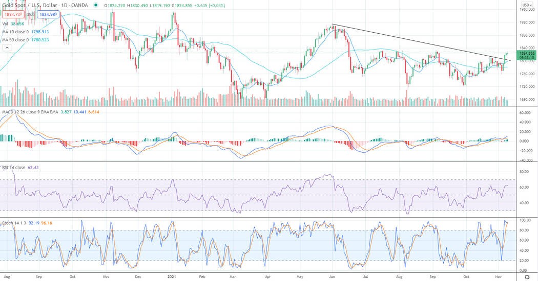This screenshot has height=281, width=538.
Task: Open the USD currency dropdown
Action: coord(526,5)
